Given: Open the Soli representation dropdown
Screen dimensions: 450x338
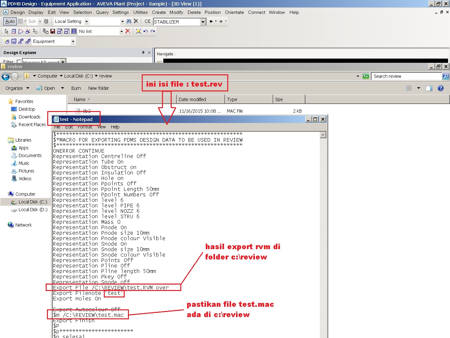Looking at the screenshot, I should coord(40,22).
